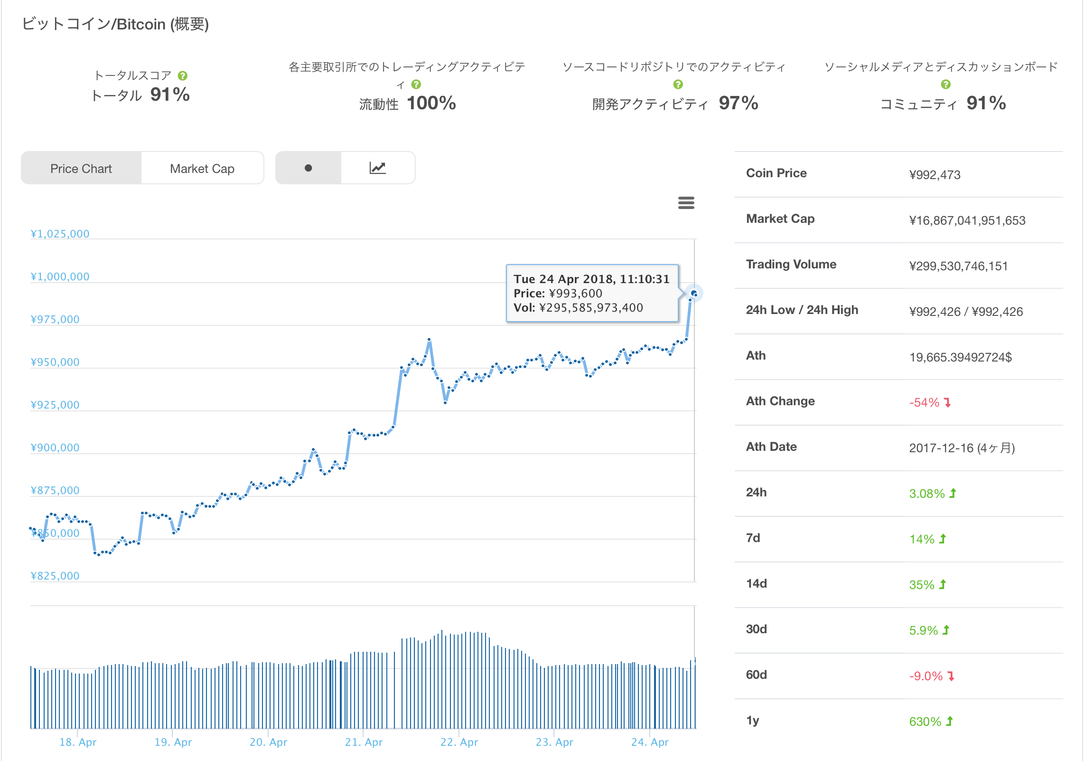Screen dimensions: 1085x761
Task: Click the Trading Volume row label
Action: [791, 264]
